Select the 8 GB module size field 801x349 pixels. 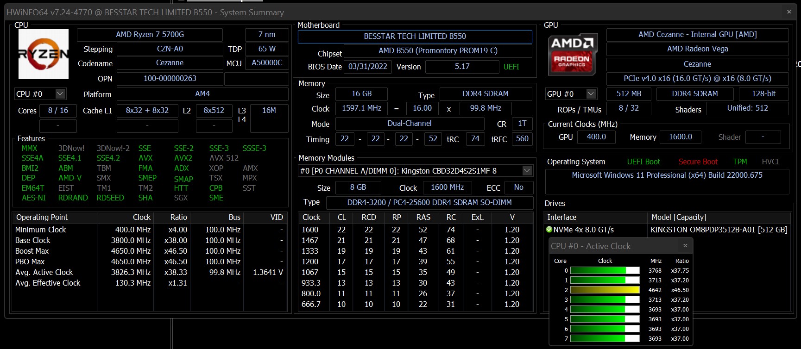[358, 187]
